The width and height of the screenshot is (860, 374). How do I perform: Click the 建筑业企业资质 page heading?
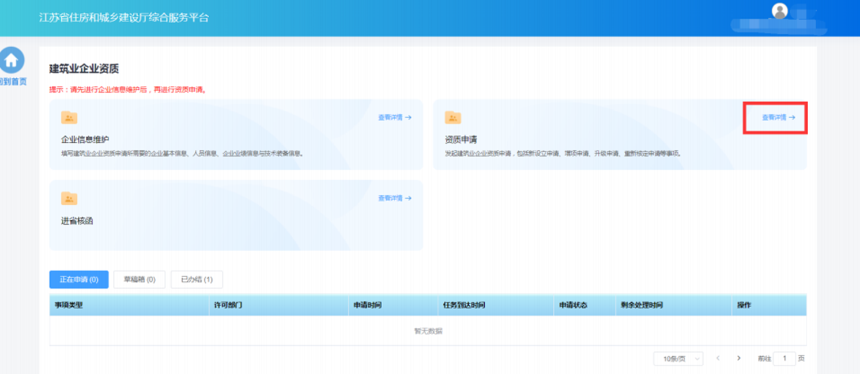[x=84, y=69]
